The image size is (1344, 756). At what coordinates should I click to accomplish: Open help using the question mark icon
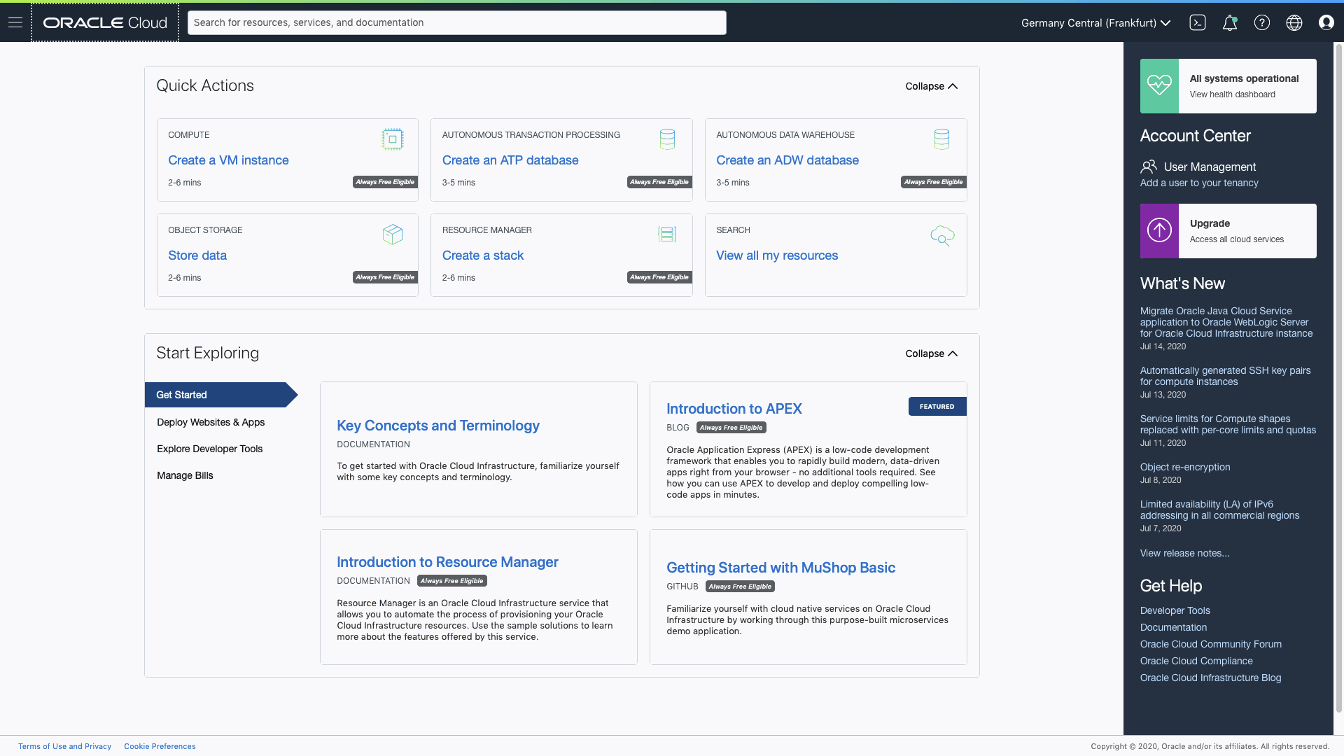tap(1261, 22)
